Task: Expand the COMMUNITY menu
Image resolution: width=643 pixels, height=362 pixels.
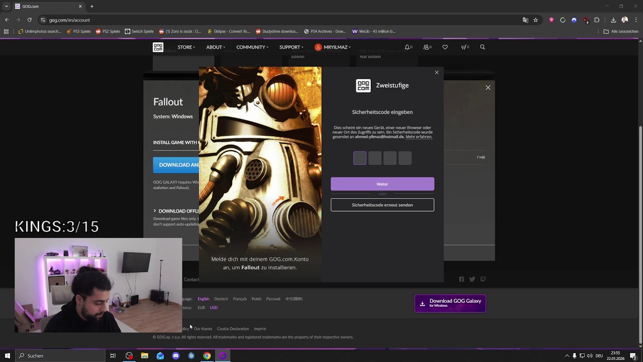Action: click(252, 47)
